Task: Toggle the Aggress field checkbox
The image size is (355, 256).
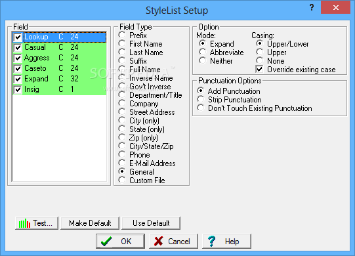Action: click(18, 58)
